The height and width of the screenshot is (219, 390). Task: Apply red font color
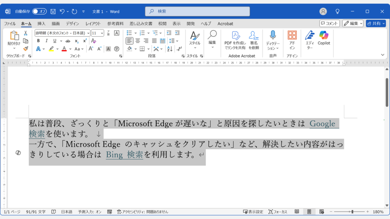coord(64,49)
